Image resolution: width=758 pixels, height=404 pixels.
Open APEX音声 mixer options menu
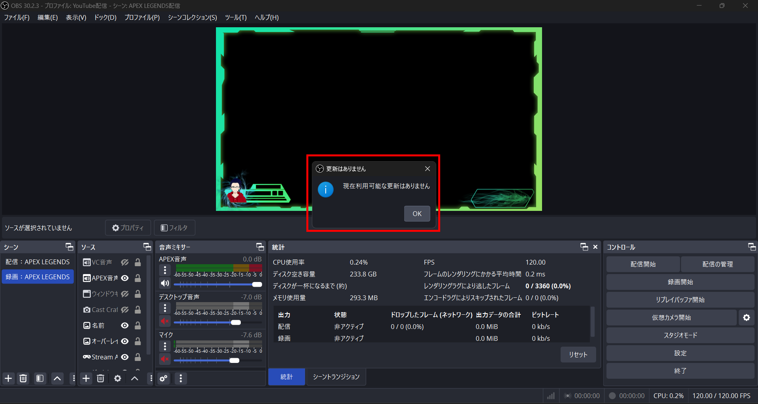click(165, 270)
